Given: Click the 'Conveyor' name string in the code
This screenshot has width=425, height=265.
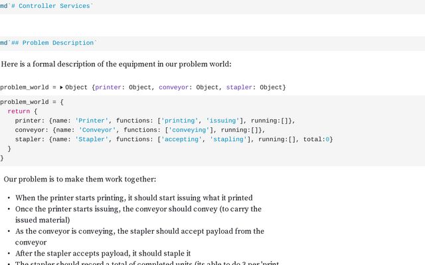Looking at the screenshot, I should (x=98, y=130).
